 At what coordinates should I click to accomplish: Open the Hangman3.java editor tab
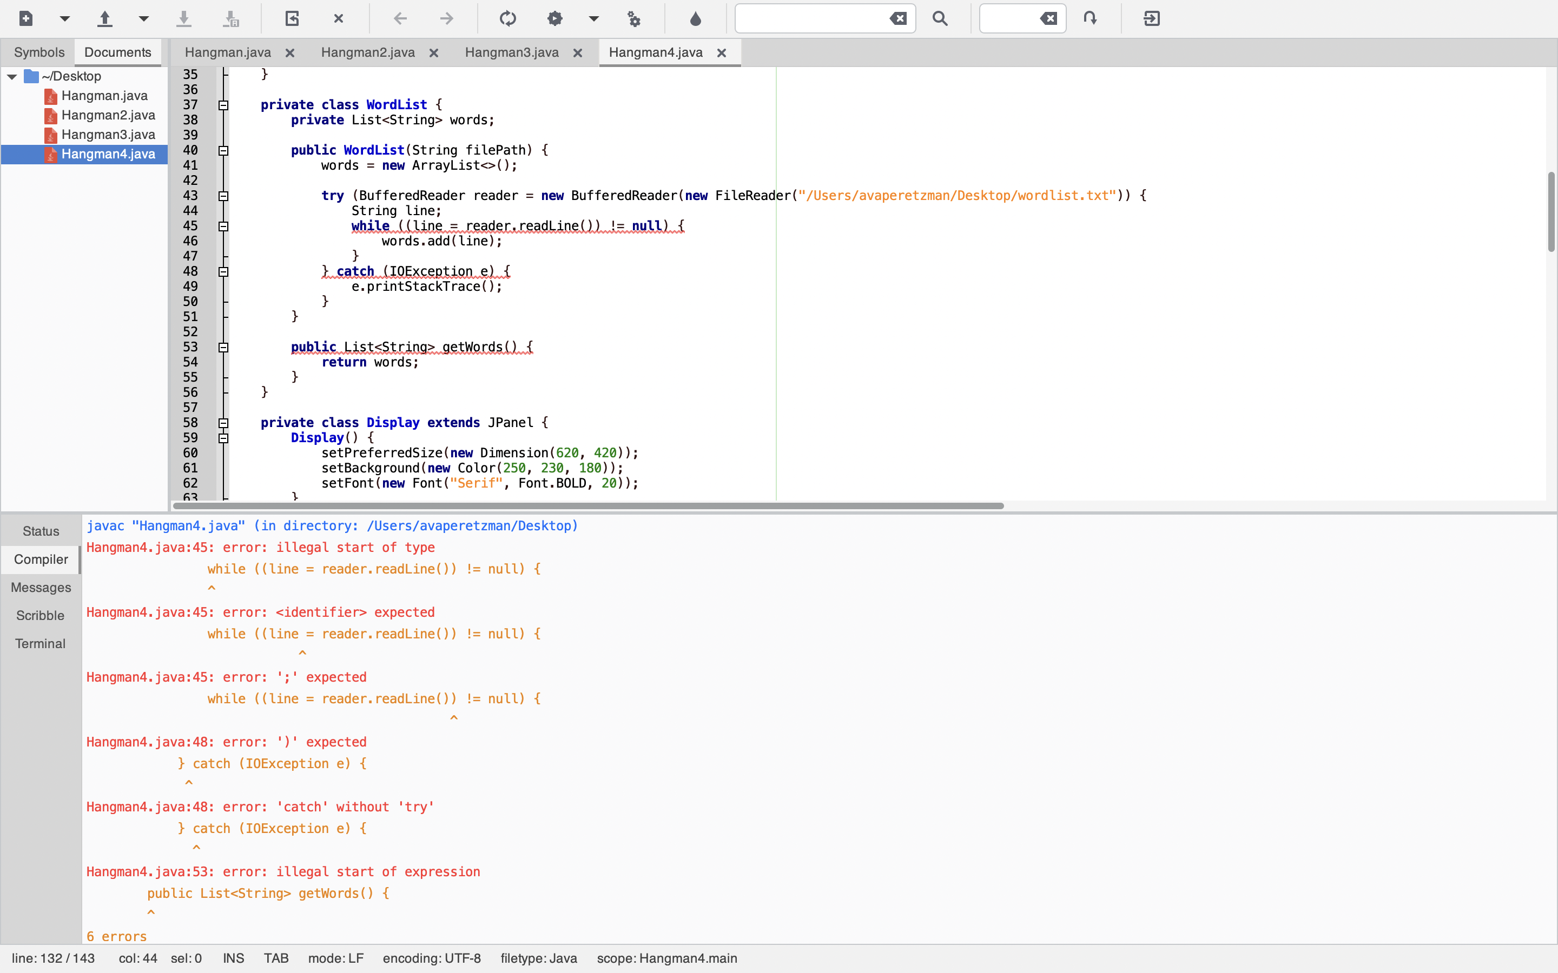tap(512, 52)
